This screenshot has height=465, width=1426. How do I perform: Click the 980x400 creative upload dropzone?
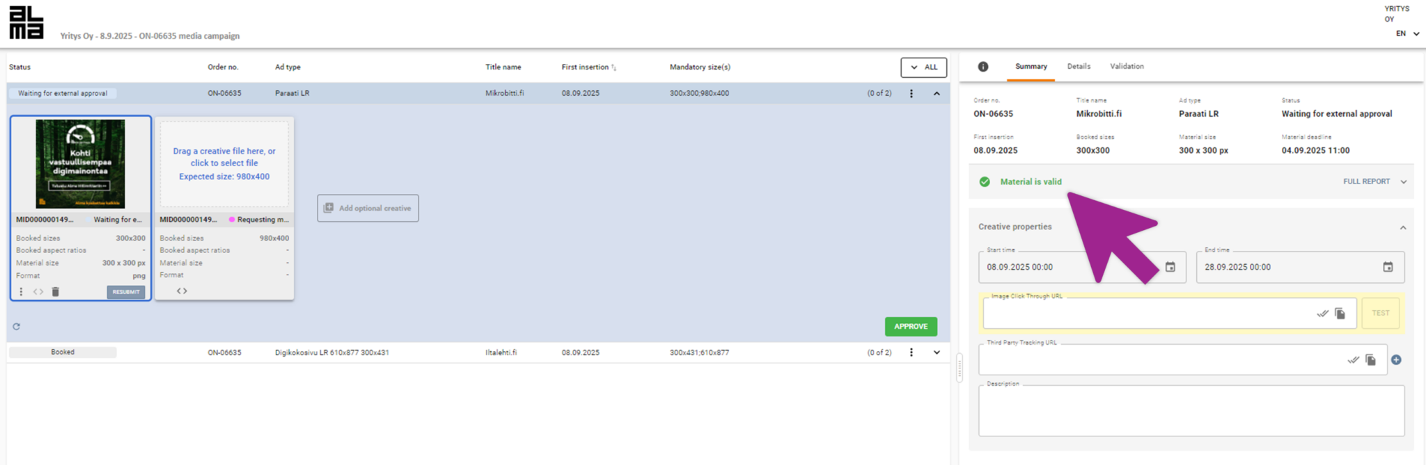224,164
